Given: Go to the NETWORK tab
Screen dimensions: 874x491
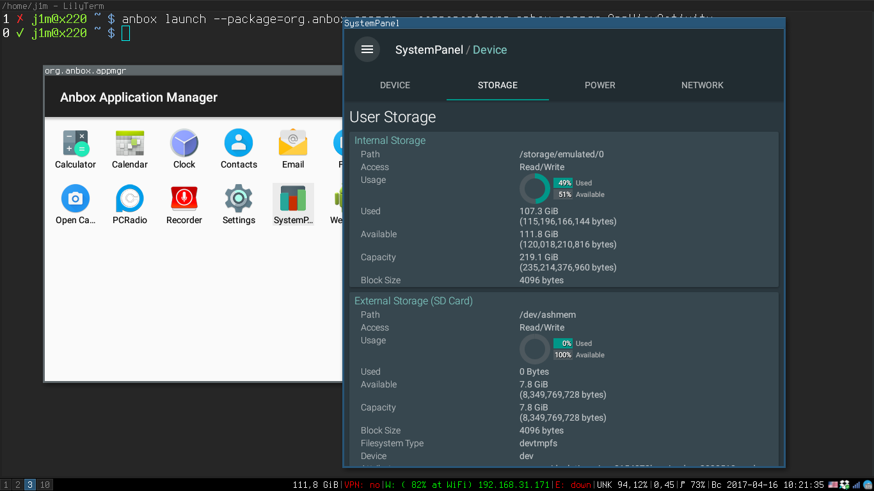Looking at the screenshot, I should pos(703,85).
